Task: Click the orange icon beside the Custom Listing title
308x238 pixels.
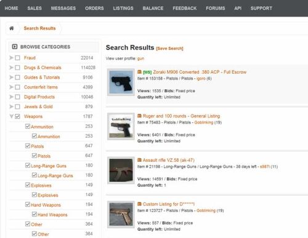Action: [139, 204]
